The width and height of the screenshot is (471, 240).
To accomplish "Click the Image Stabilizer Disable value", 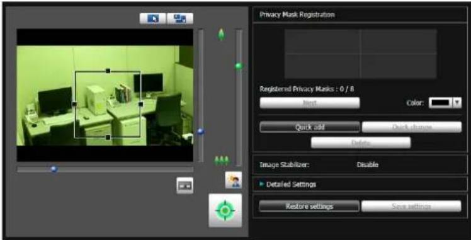I will [x=367, y=164].
